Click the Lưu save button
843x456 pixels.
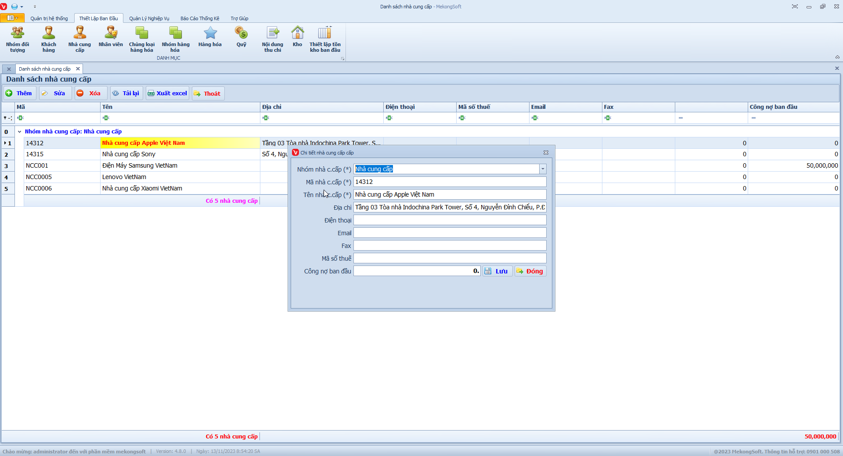point(497,271)
